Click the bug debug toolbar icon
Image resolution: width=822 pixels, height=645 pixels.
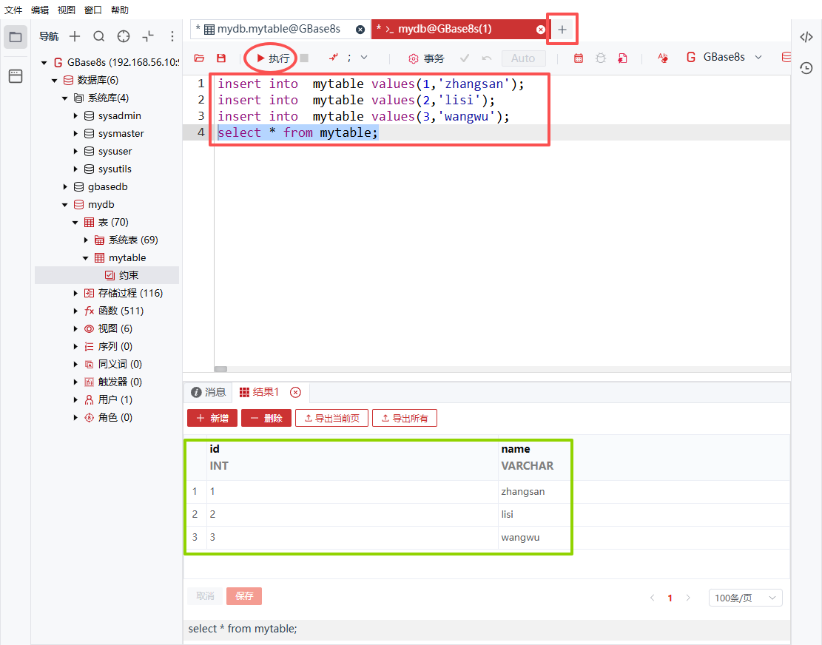pos(601,58)
